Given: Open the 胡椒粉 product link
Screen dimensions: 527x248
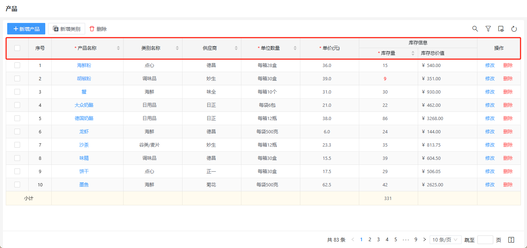Looking at the screenshot, I should (84, 78).
